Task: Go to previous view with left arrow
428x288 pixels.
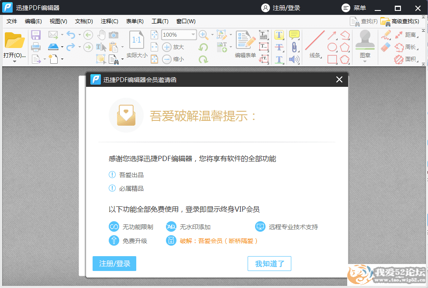Action: (x=88, y=35)
